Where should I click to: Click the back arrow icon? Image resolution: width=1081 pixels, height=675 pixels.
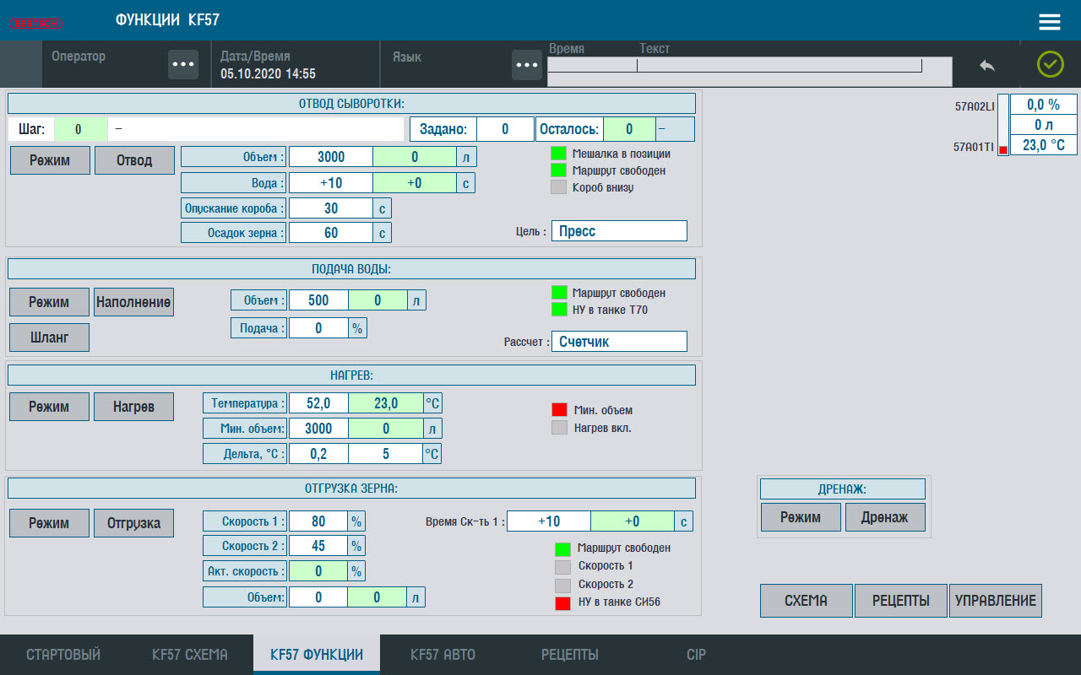(x=986, y=65)
